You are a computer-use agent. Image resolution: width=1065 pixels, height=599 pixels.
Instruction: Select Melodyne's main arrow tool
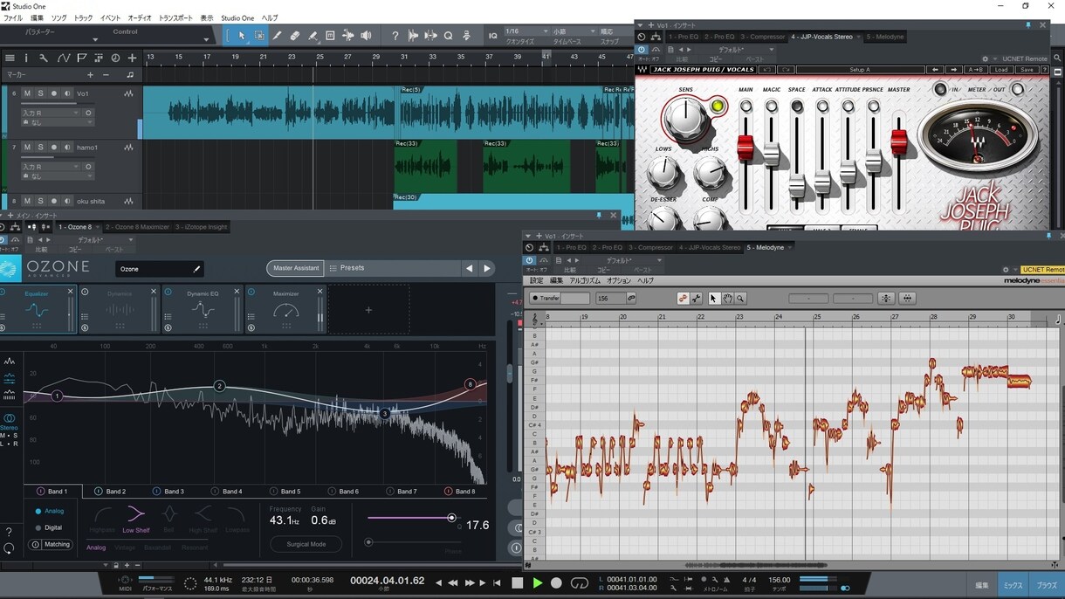pos(712,299)
